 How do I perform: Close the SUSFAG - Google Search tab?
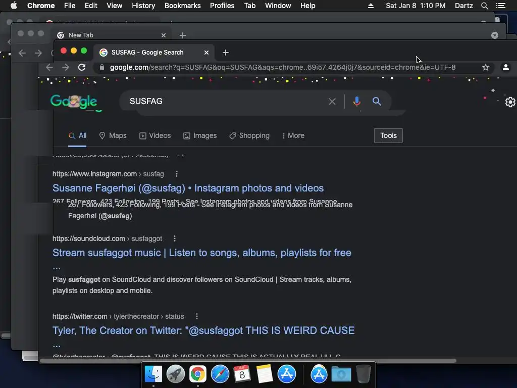pos(206,53)
